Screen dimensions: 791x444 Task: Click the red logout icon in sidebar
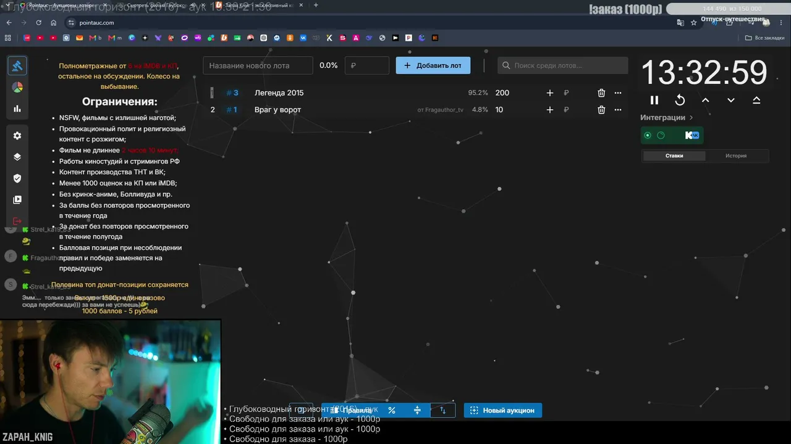coord(17,221)
